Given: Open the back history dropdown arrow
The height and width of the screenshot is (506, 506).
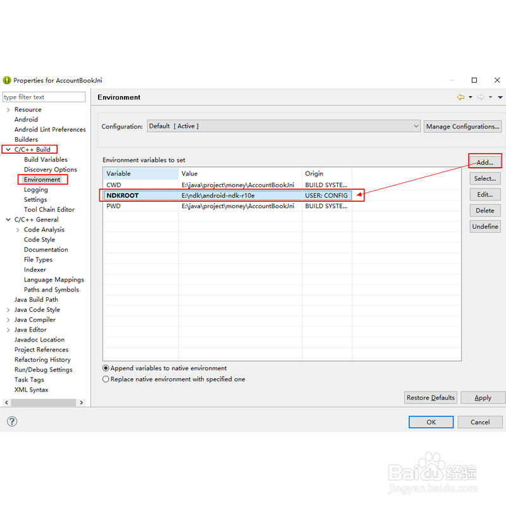Looking at the screenshot, I should click(471, 97).
